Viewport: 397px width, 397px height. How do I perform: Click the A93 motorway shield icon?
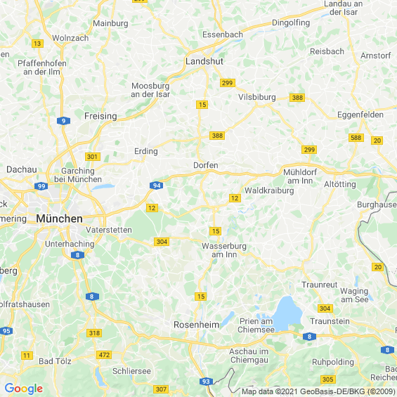coord(206,382)
